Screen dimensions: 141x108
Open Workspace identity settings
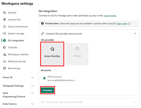pyautogui.click(x=18, y=54)
